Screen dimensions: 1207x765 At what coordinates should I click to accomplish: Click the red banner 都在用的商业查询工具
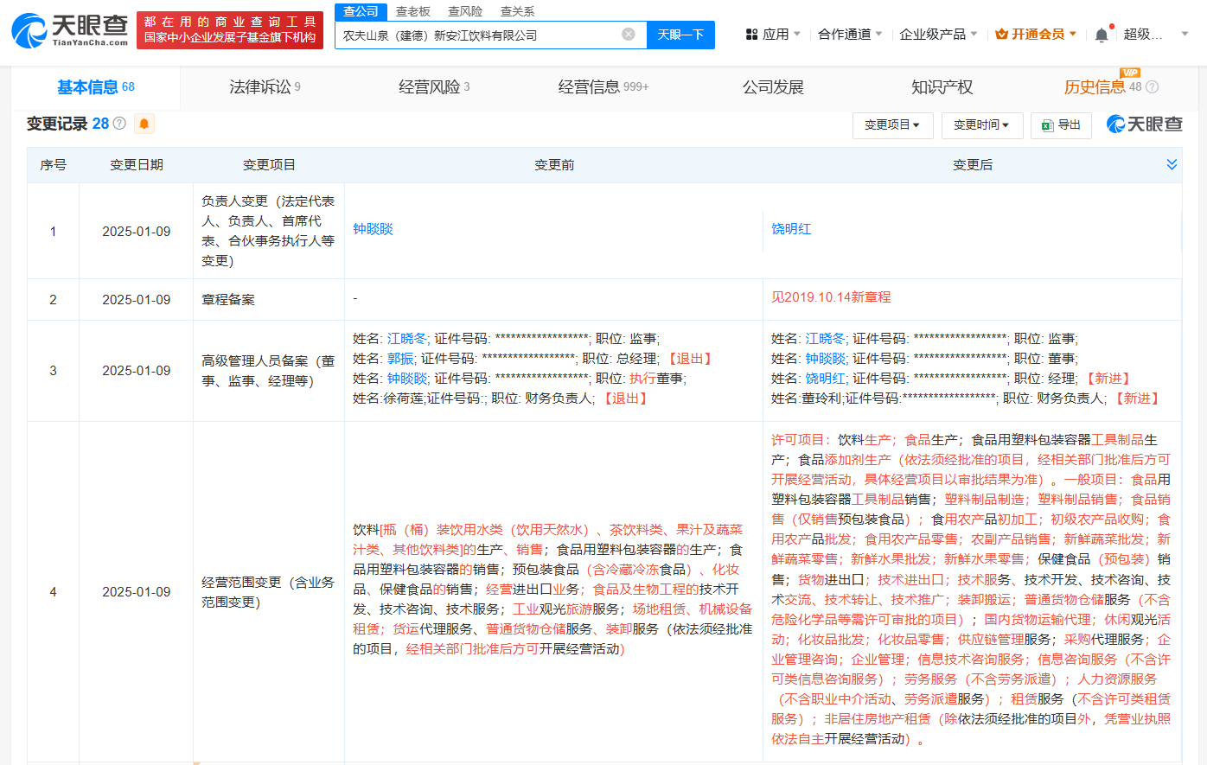pos(230,29)
